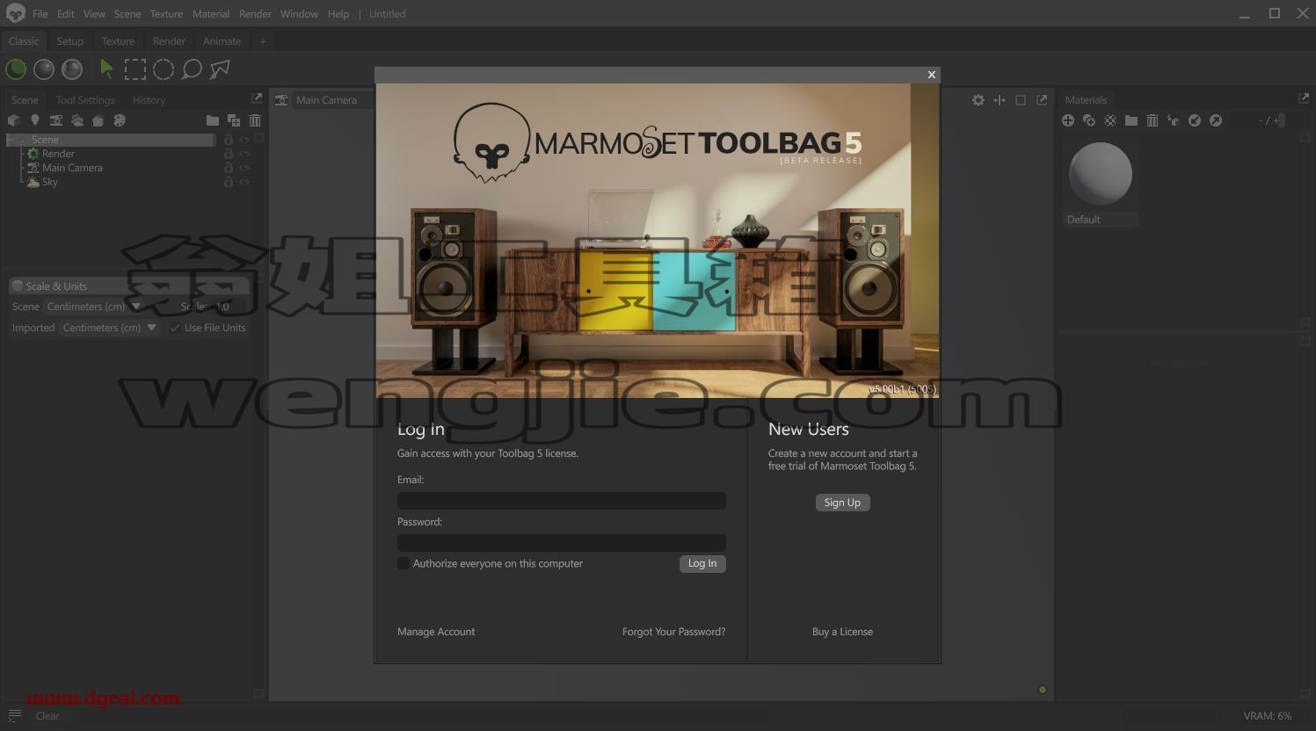Select the green sphere viewport render mode
Viewport: 1316px width, 731px height.
[16, 69]
